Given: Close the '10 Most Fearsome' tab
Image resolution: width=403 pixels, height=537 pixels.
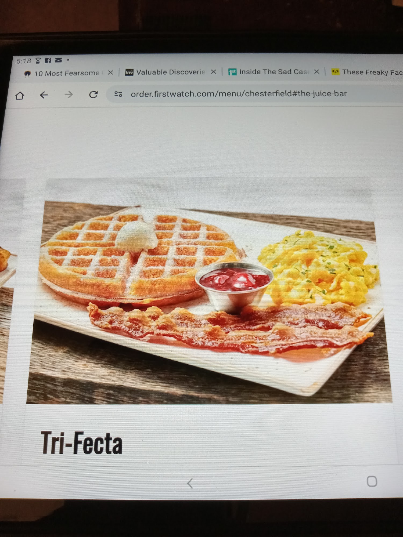Looking at the screenshot, I should pyautogui.click(x=110, y=72).
